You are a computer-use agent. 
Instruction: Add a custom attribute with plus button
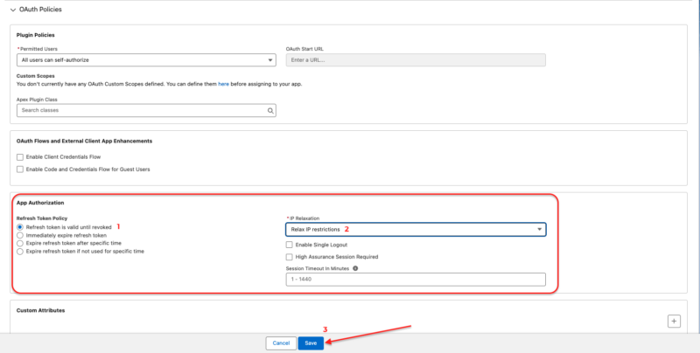point(674,321)
